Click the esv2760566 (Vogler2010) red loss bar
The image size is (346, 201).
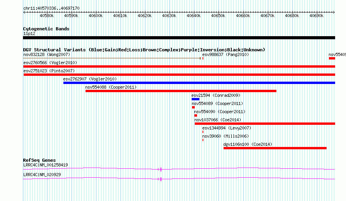179,66
